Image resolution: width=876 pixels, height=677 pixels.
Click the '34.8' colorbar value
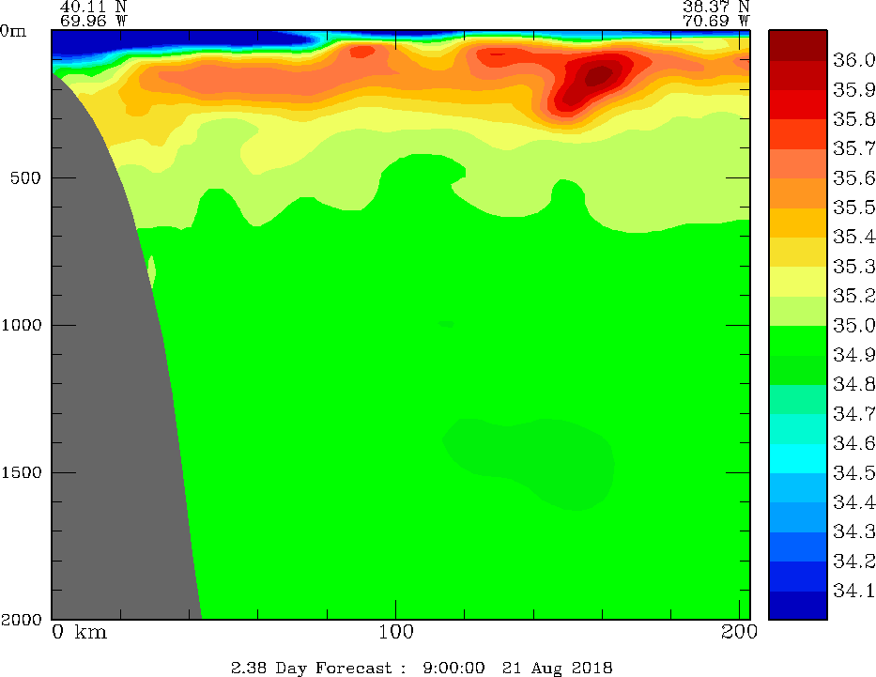853,385
